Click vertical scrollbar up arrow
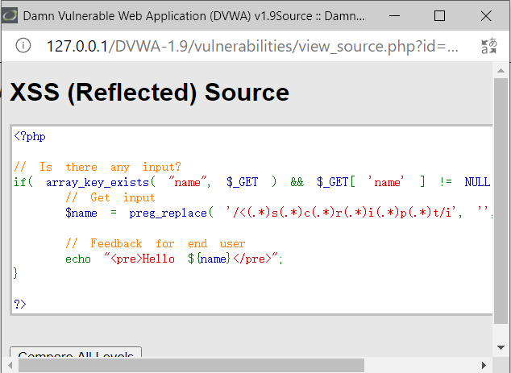This screenshot has height=373, width=511. (501, 71)
